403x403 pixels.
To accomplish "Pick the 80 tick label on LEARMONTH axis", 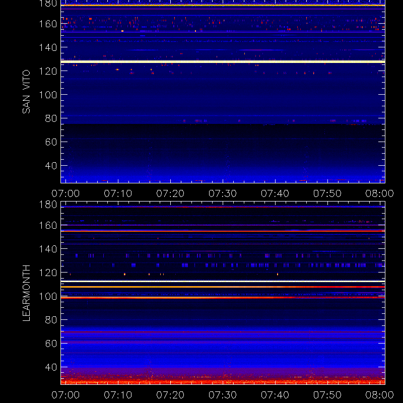I will click(51, 320).
